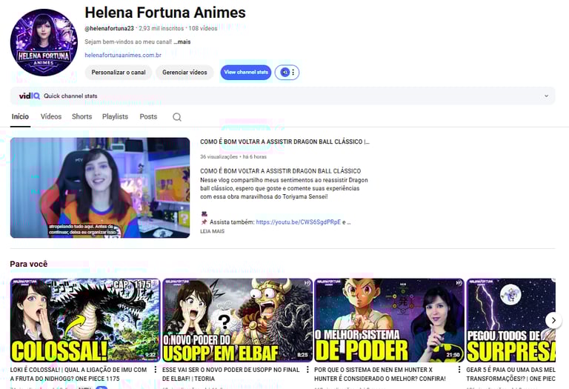Open the COLOSSAL! video thumbnail
This screenshot has height=389, width=569.
(x=85, y=320)
